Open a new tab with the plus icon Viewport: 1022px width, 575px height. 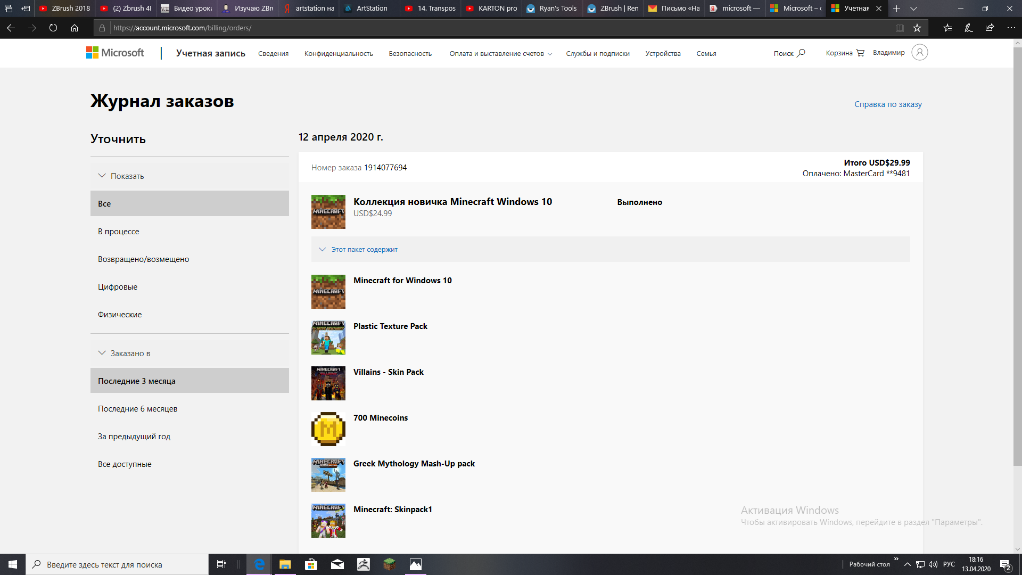(x=896, y=9)
